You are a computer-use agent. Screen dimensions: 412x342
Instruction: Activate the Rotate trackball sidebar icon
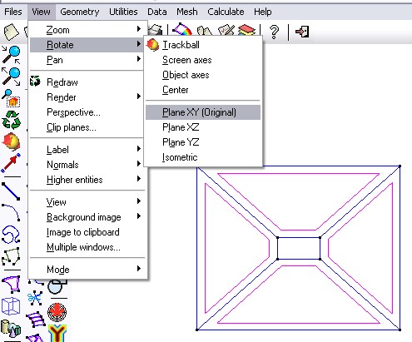pyautogui.click(x=11, y=141)
